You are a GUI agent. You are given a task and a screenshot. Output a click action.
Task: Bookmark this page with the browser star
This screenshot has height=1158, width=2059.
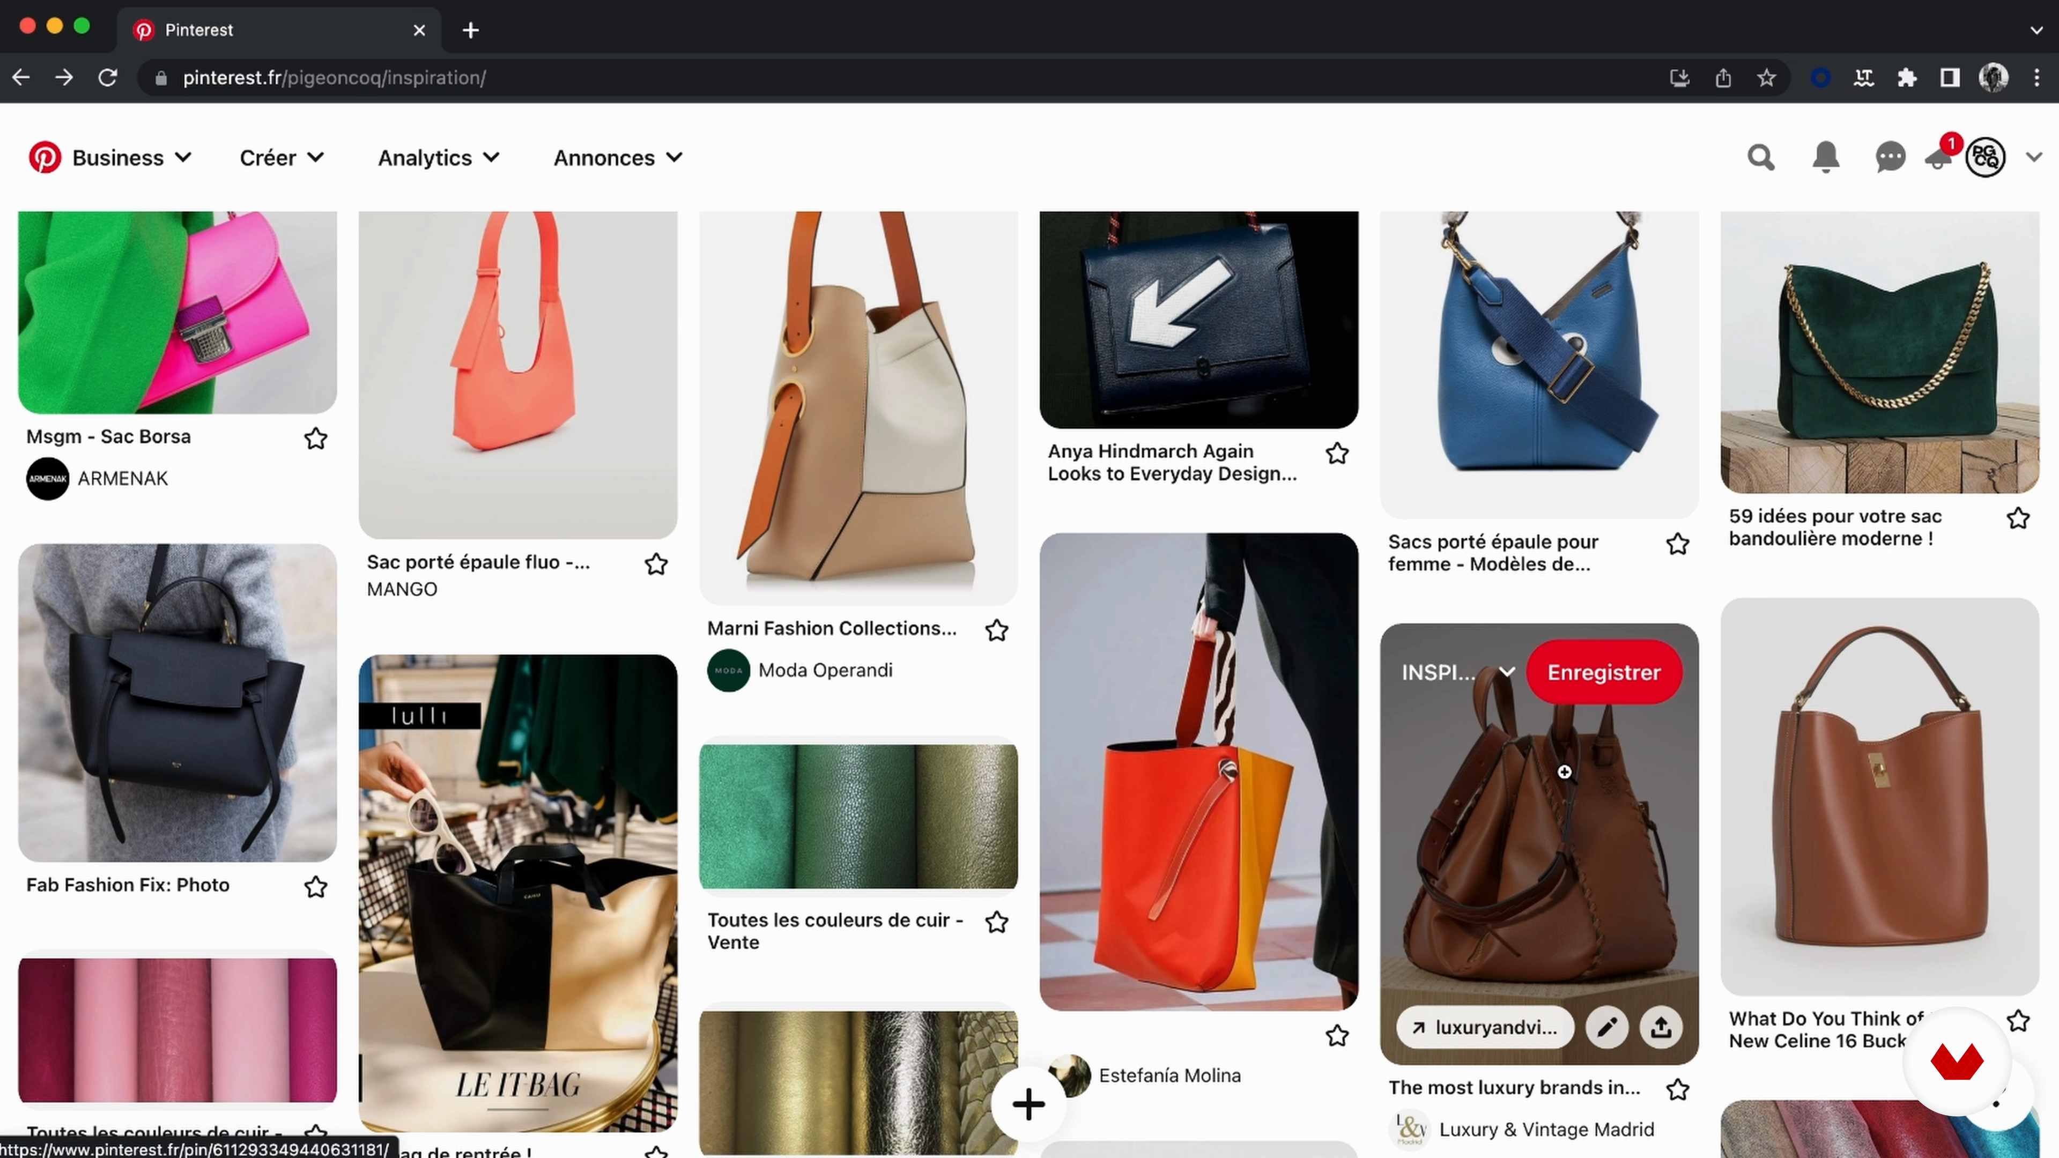pos(1766,78)
